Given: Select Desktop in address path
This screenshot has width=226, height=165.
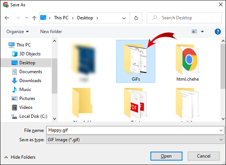Looking at the screenshot, I should pyautogui.click(x=85, y=18).
